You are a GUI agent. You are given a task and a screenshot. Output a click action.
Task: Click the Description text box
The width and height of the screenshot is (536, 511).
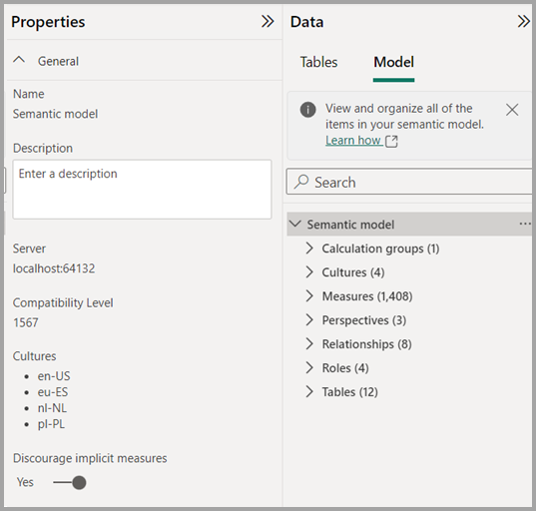click(x=142, y=190)
